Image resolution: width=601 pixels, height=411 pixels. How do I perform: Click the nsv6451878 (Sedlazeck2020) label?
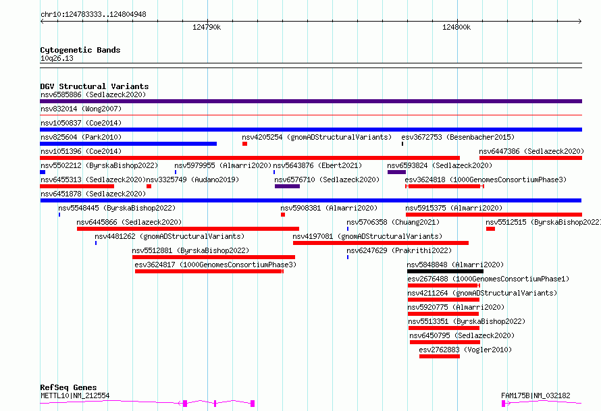tap(93, 194)
